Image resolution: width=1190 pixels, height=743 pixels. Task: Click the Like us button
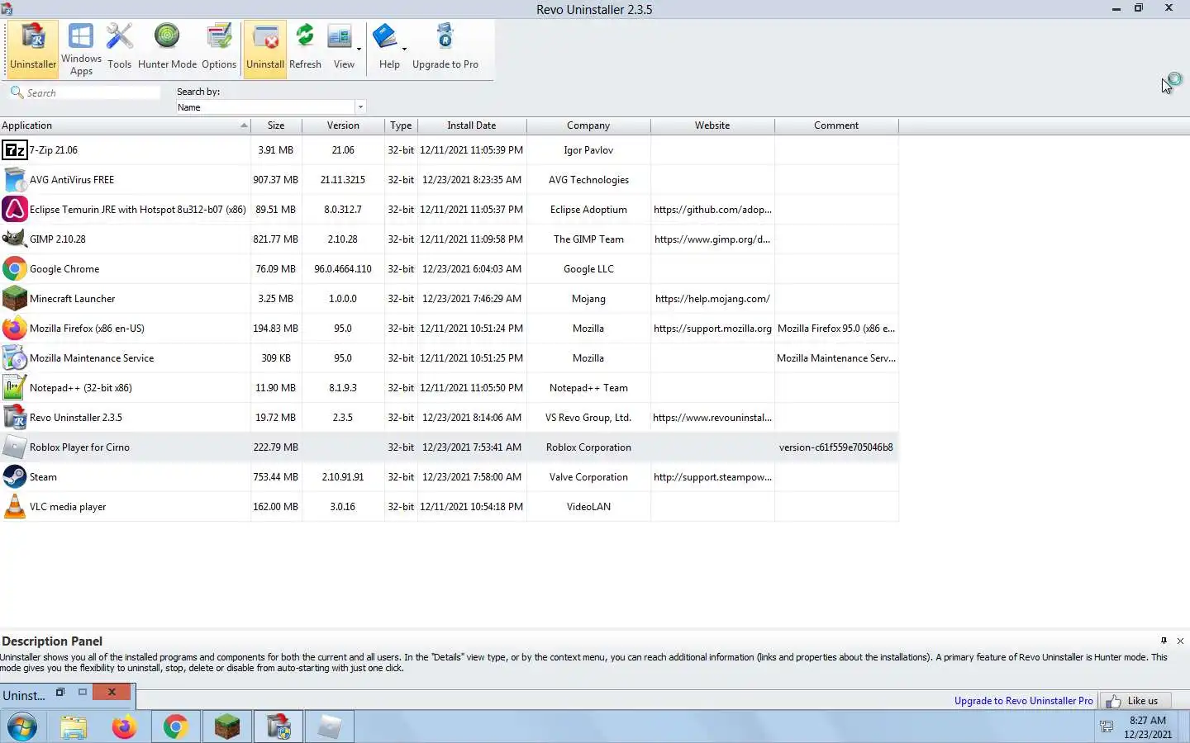click(x=1135, y=701)
